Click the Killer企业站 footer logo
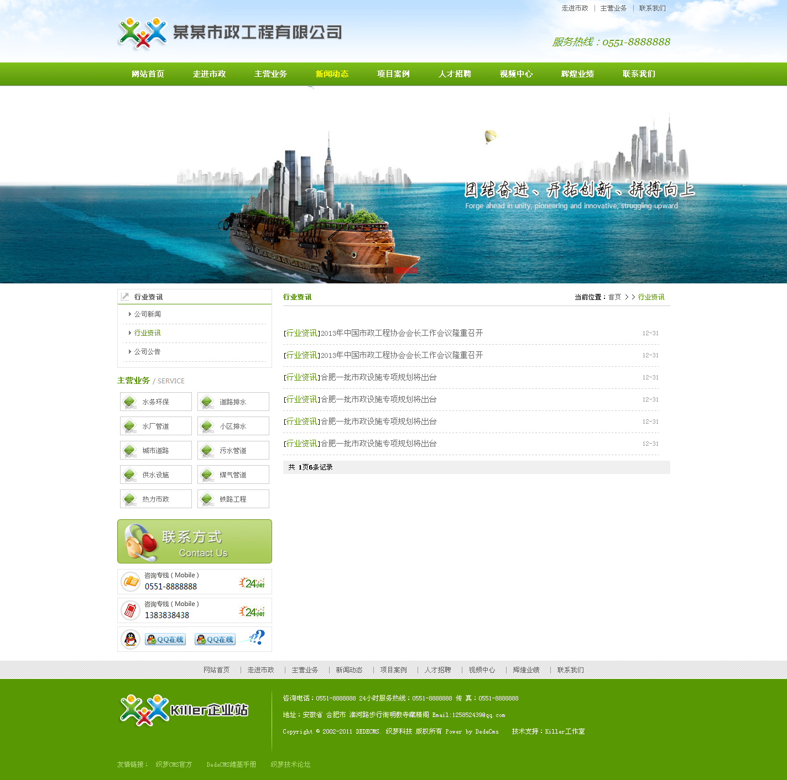Viewport: 787px width, 780px height. tap(184, 710)
